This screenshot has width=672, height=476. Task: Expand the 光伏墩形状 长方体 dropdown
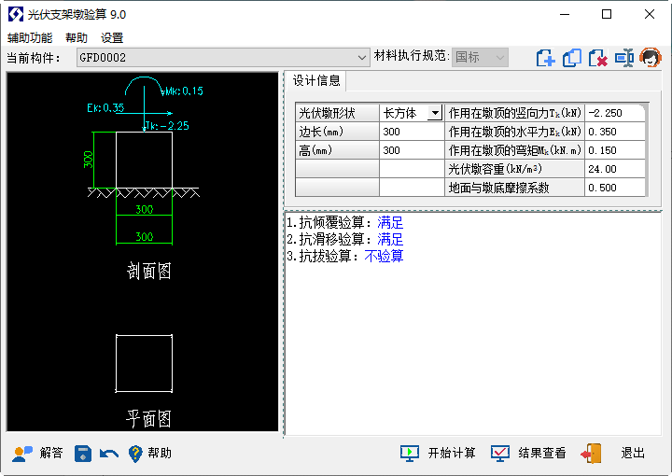tap(434, 113)
